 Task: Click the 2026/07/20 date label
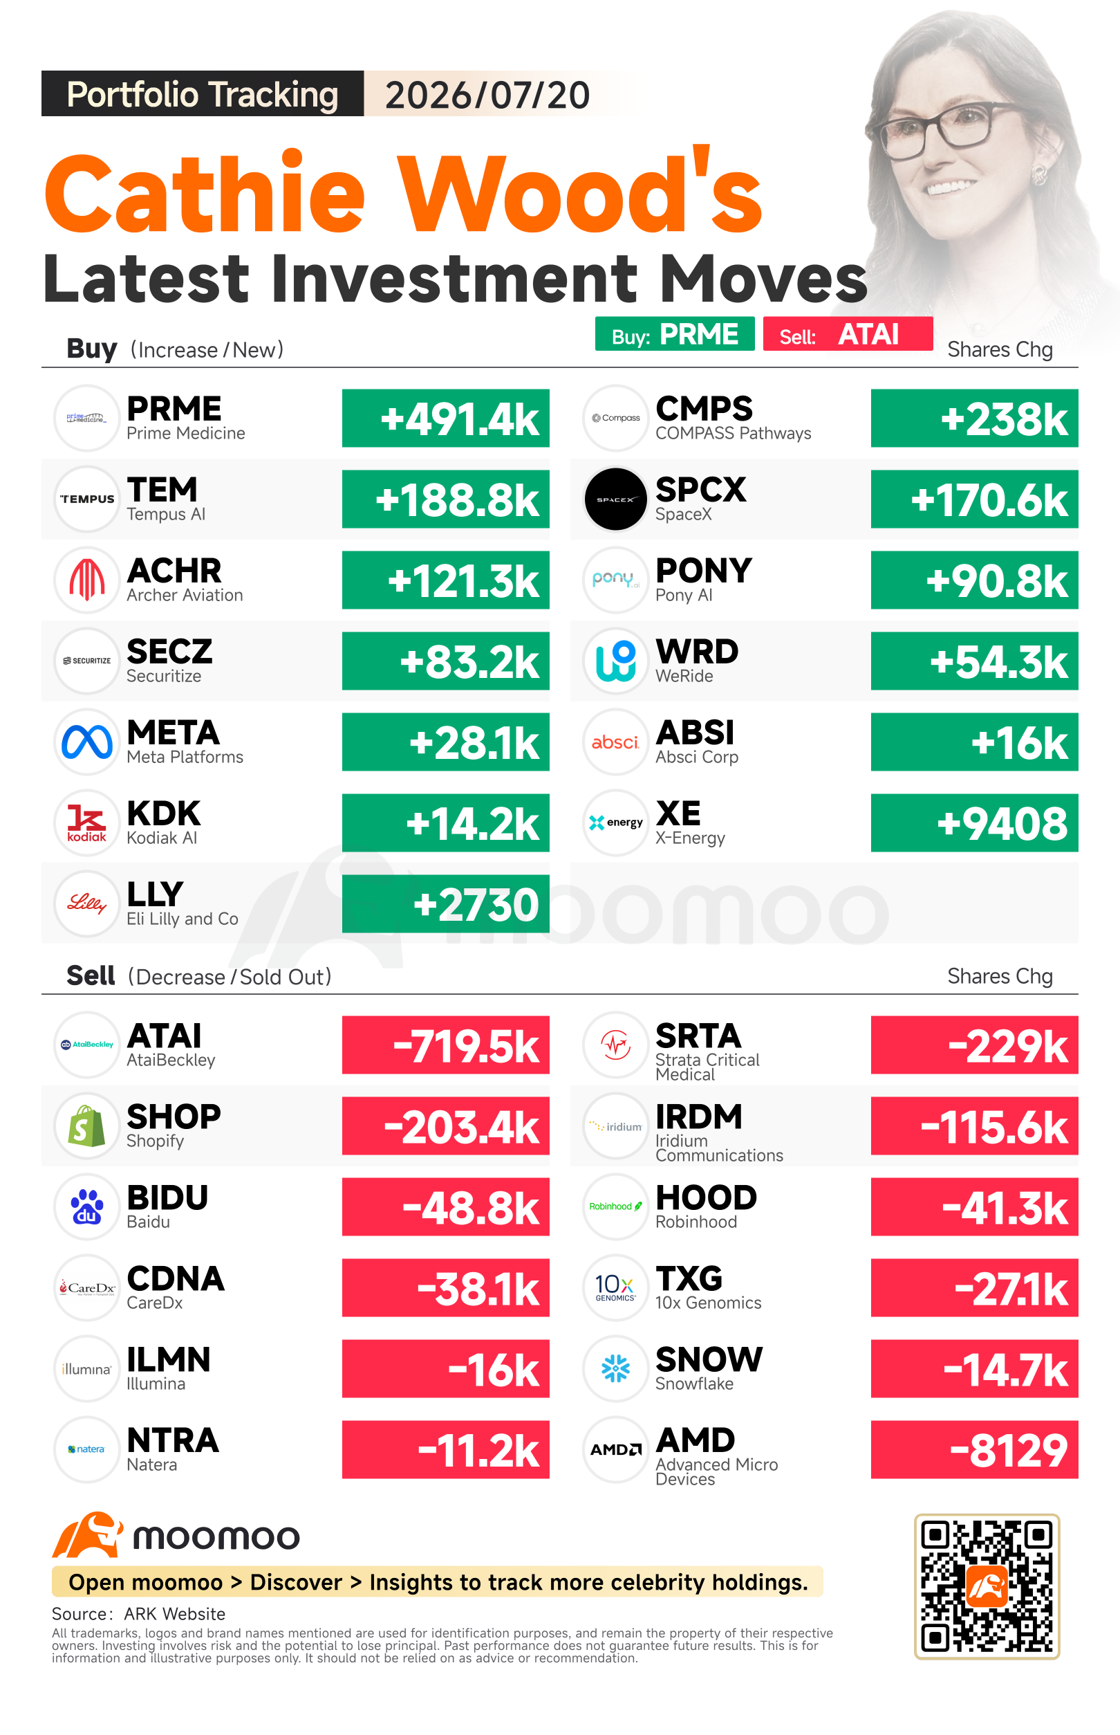click(x=487, y=95)
